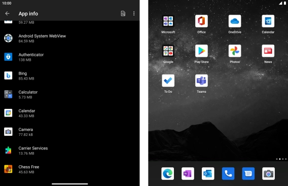This screenshot has width=288, height=186.
Task: Tap the Carrier Services 13.76 MB label
Action: 33,151
